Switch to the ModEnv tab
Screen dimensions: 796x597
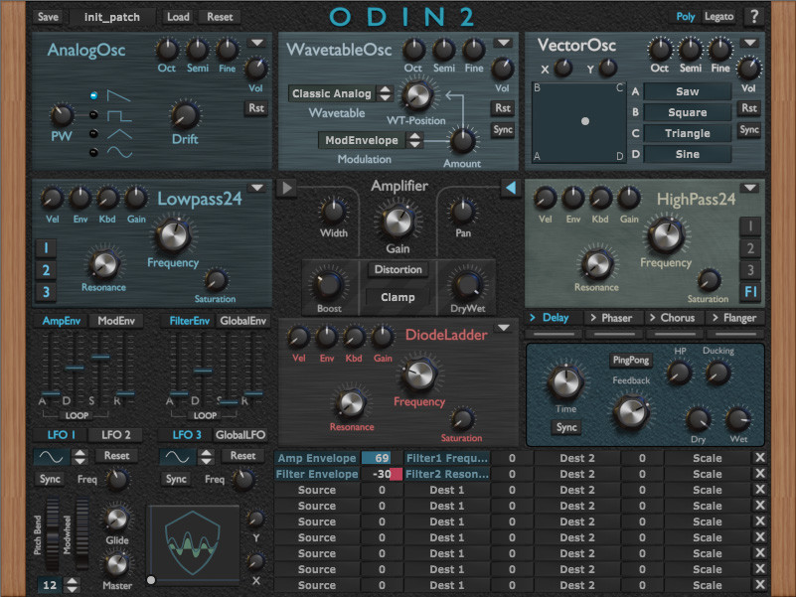coord(116,321)
